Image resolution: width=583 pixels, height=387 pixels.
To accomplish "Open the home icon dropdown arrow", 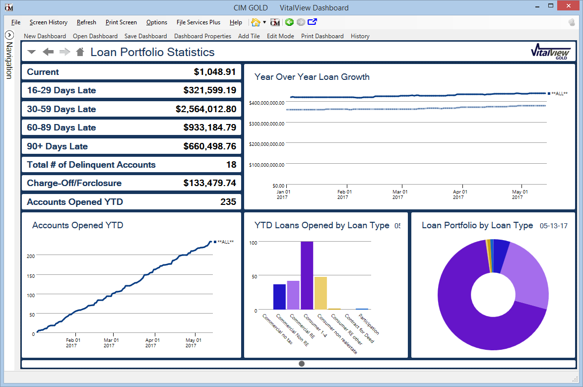I will point(264,22).
